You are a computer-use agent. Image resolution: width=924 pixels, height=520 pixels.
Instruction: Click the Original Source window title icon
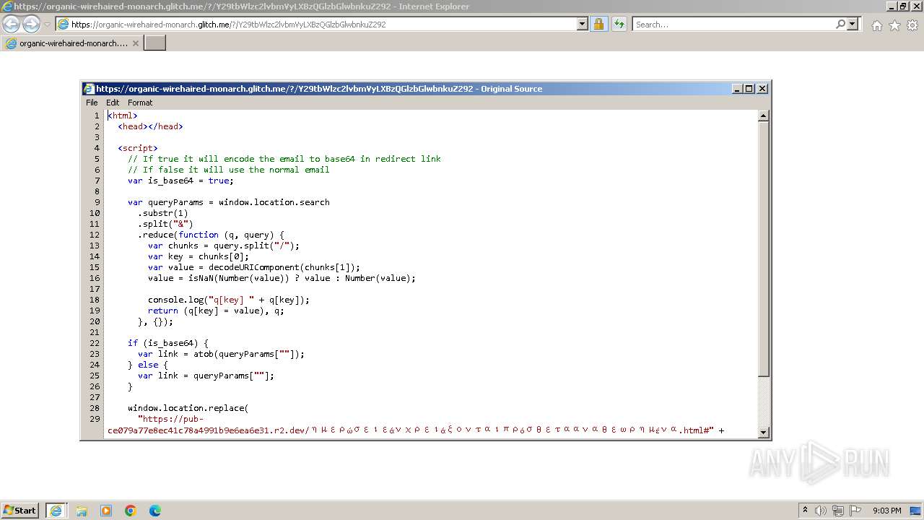click(89, 89)
